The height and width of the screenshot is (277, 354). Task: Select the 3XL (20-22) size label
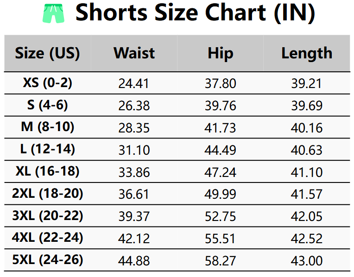tap(47, 216)
